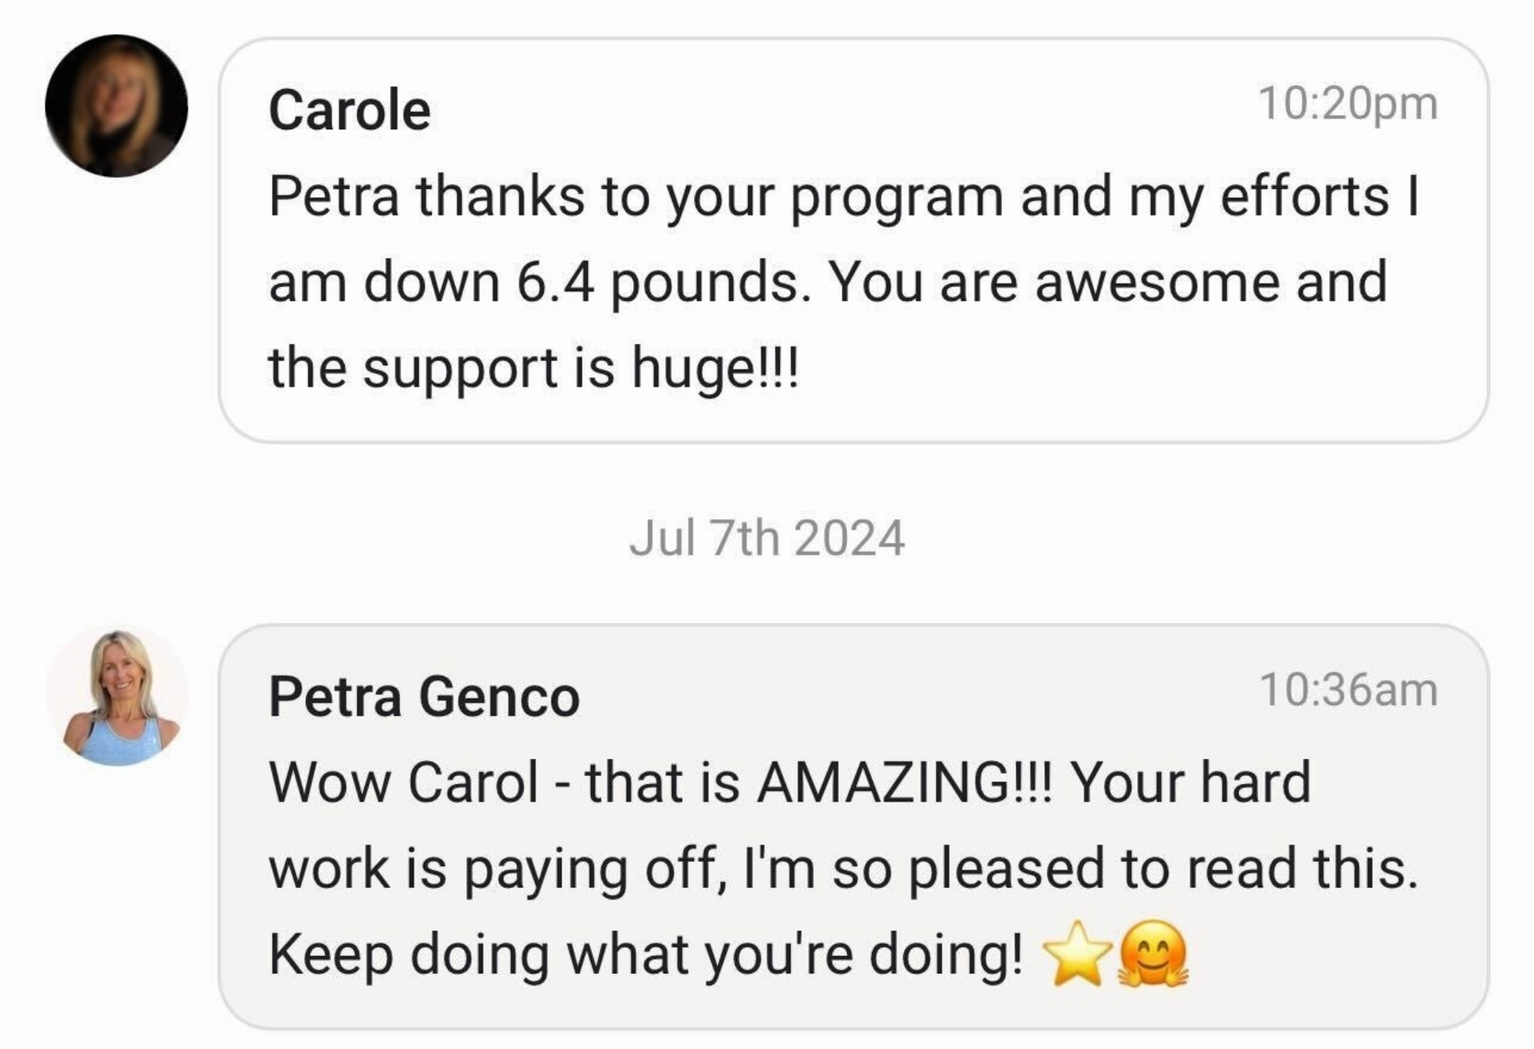Click "Wow Carol" at start of reply
The image size is (1534, 1049).
[404, 782]
